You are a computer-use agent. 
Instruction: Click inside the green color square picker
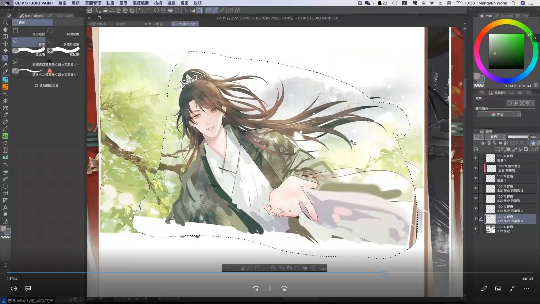(506, 51)
